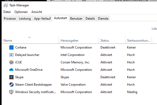The height and width of the screenshot is (105, 157).
Task: Click Deaktiviert status in Skype row
Action: click(x=108, y=77)
